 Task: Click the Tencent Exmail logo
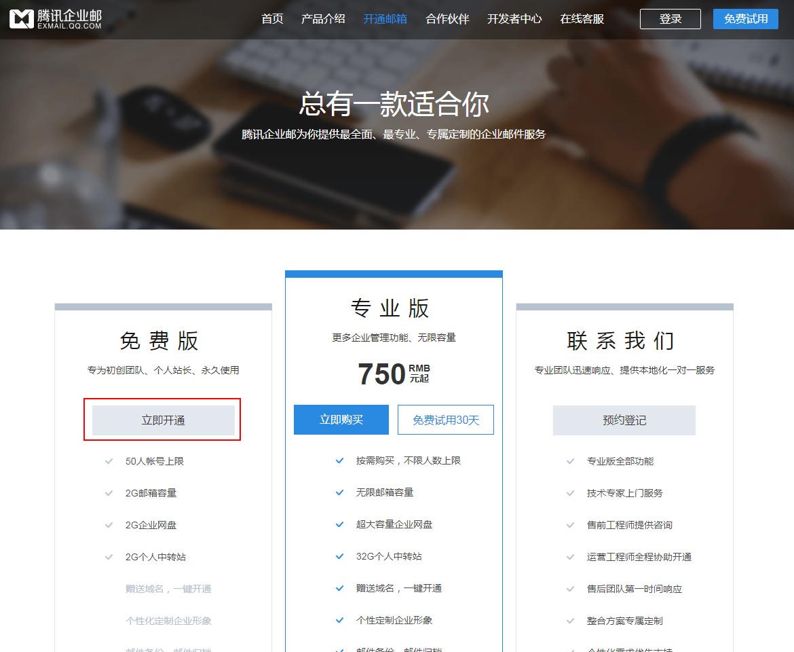[56, 19]
